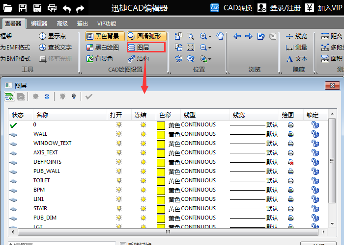Select the pan hand tool
This screenshot has height=245, width=344.
tap(220, 36)
